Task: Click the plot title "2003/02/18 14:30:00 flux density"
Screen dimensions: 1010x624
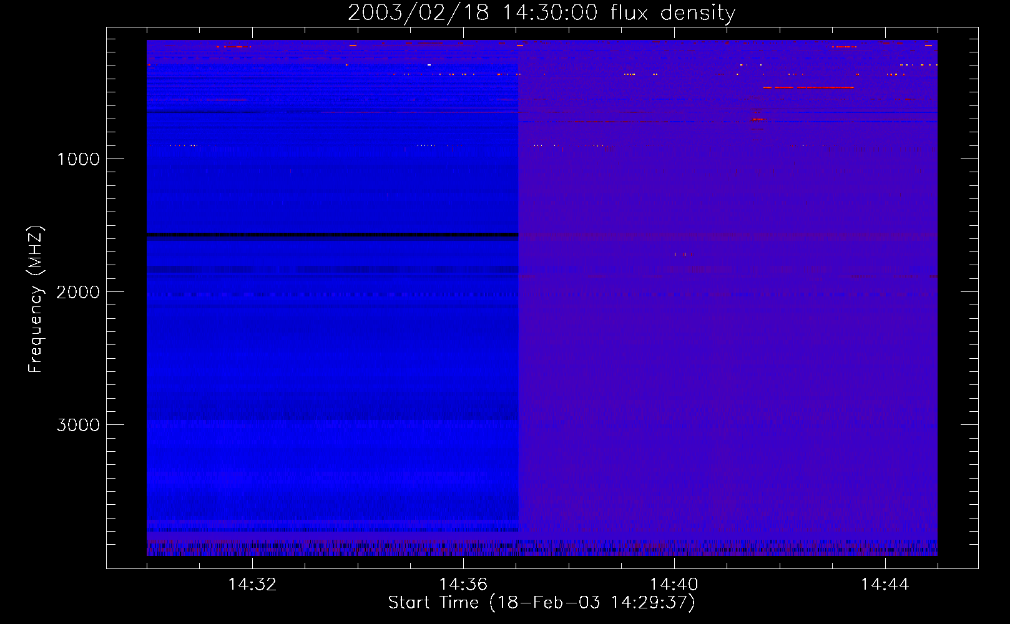Action: 541,12
